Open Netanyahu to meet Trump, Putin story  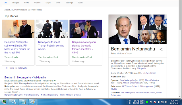coord(51,46)
